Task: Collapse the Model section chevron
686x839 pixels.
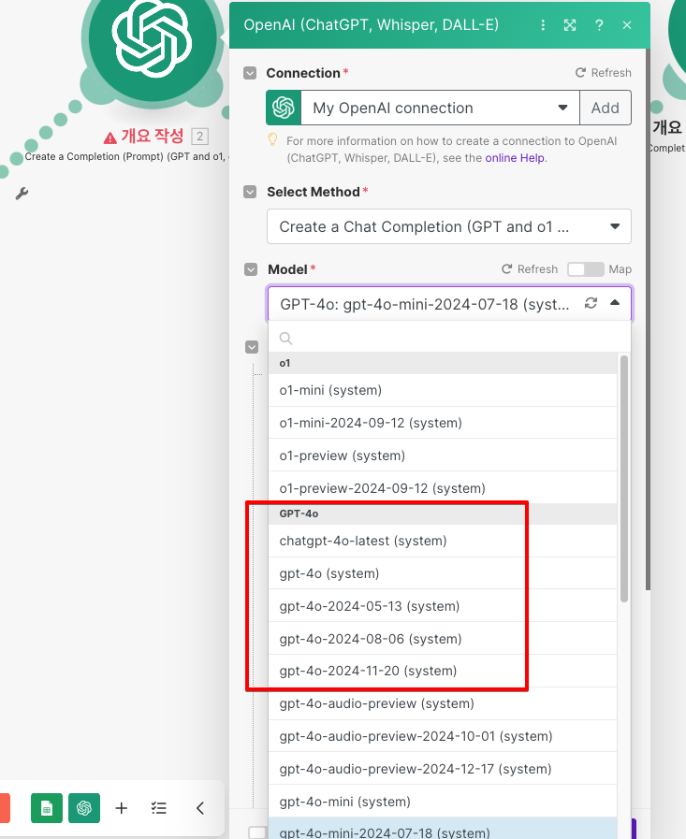Action: click(251, 269)
